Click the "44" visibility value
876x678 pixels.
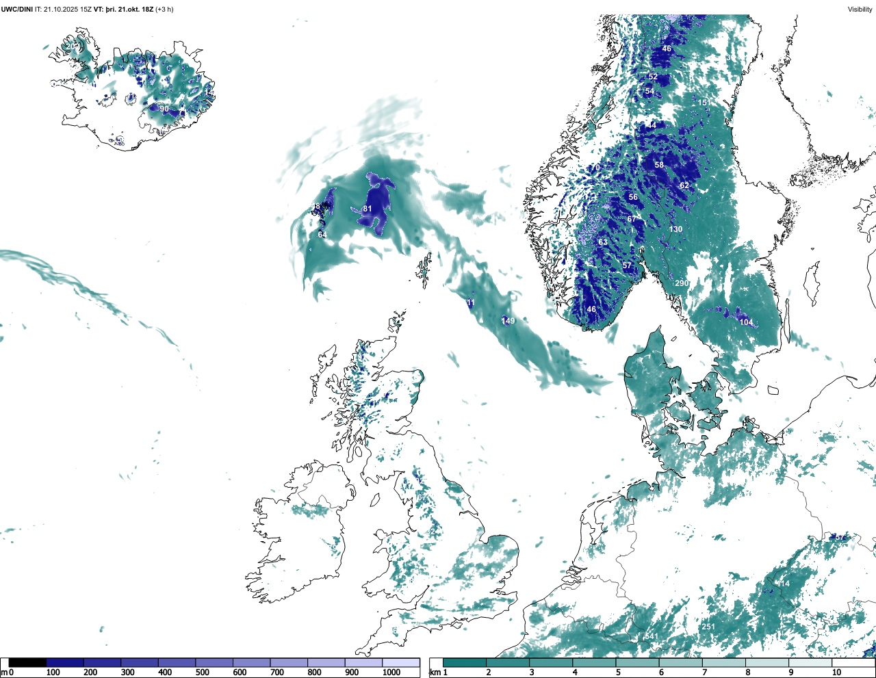point(652,125)
